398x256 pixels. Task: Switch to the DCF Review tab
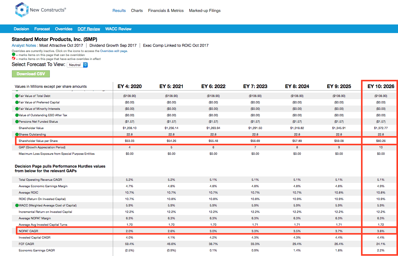click(x=89, y=29)
